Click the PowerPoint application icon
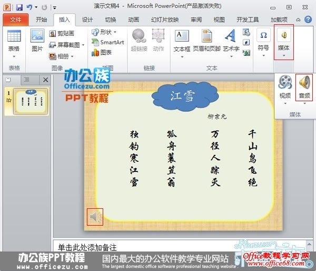 (7, 7)
